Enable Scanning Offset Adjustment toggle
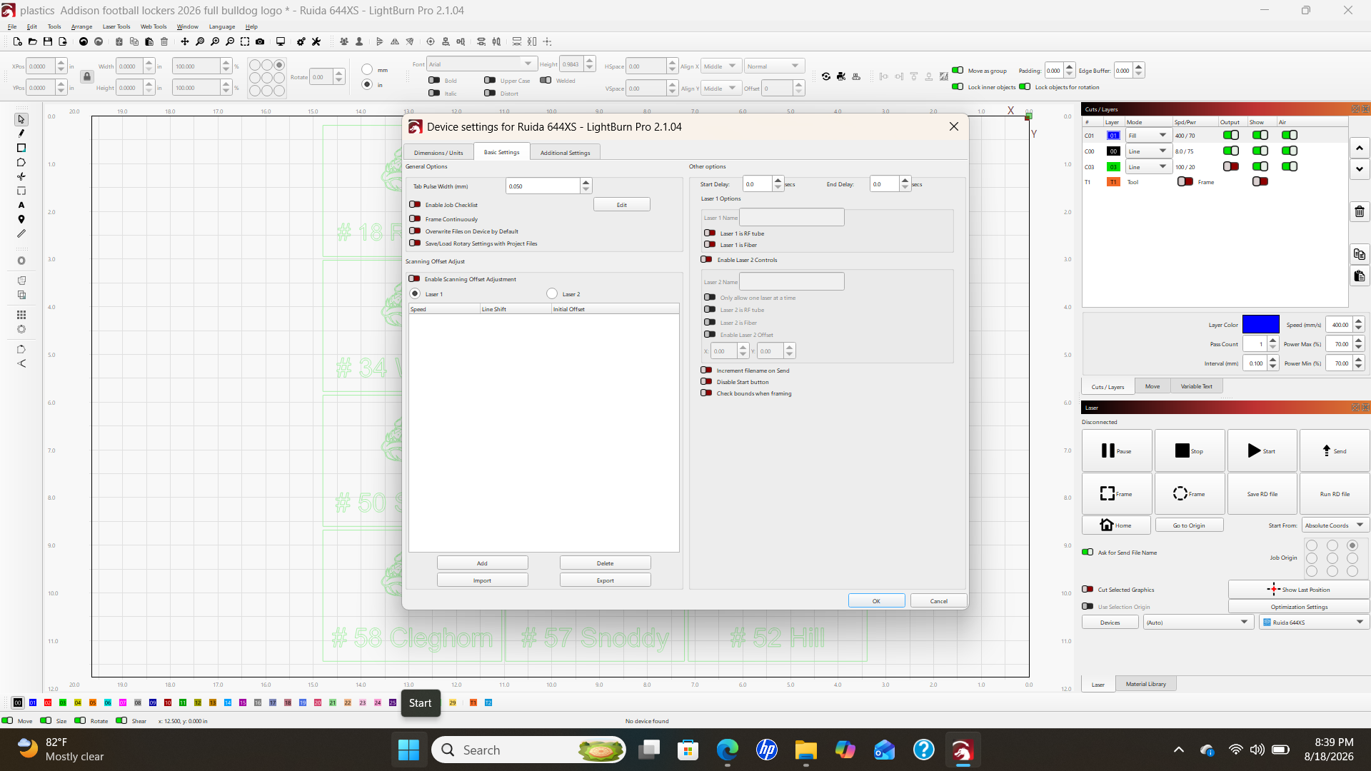1371x771 pixels. click(x=414, y=279)
